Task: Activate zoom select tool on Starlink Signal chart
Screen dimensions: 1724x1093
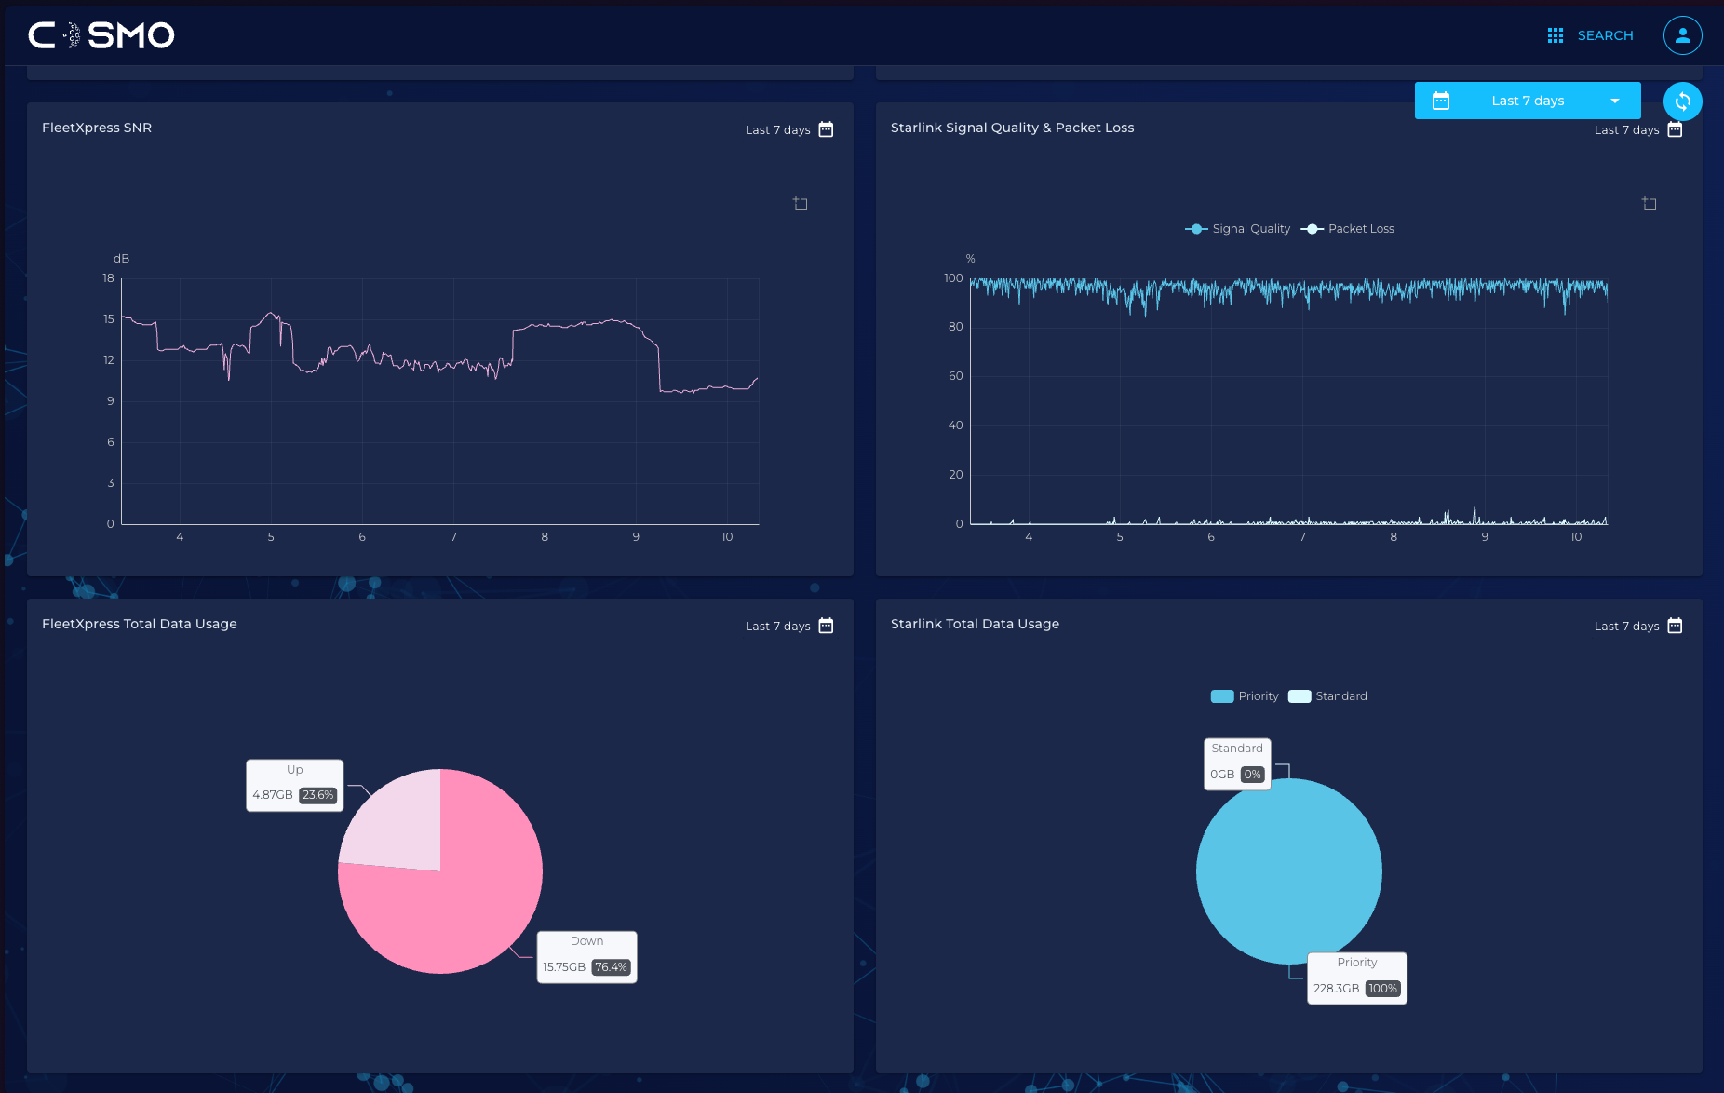Action: [x=1649, y=204]
